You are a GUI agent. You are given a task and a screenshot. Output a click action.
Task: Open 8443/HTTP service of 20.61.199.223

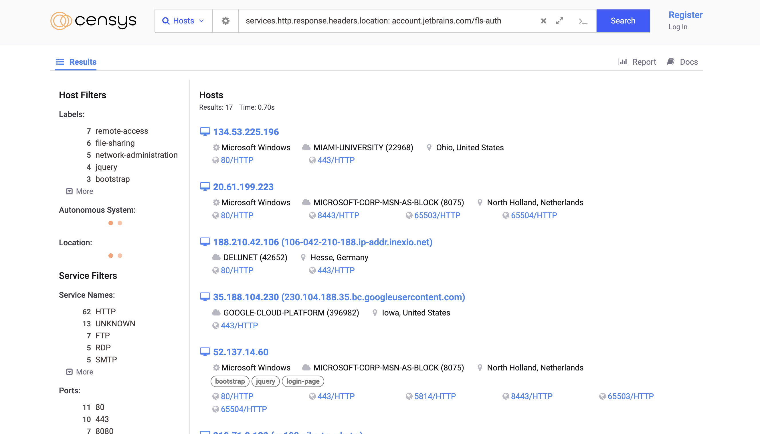click(x=338, y=216)
